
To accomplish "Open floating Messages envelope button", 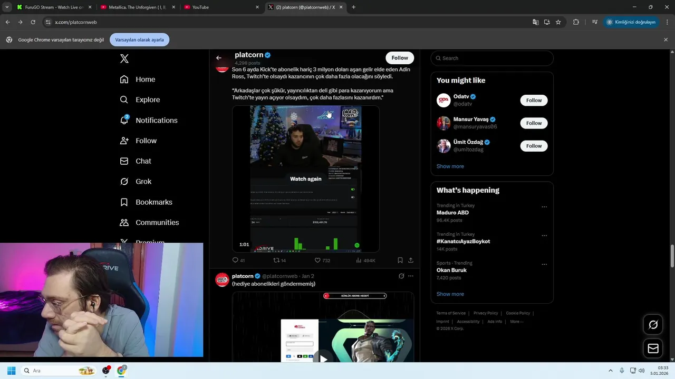I will [653, 348].
